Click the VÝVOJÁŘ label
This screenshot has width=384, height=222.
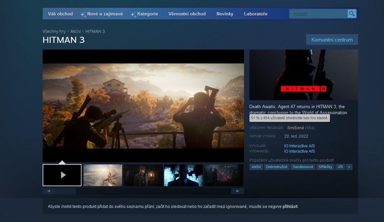click(258, 146)
